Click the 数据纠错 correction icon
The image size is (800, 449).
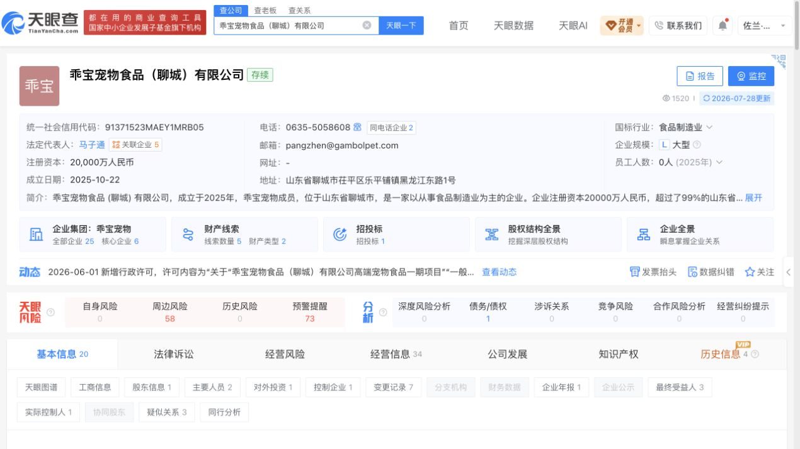tap(692, 272)
